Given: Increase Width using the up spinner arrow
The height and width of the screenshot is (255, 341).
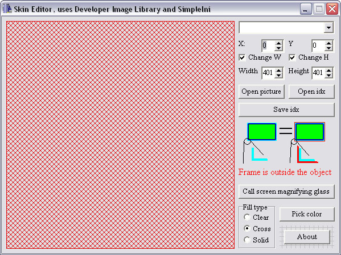Looking at the screenshot, I should (x=278, y=70).
